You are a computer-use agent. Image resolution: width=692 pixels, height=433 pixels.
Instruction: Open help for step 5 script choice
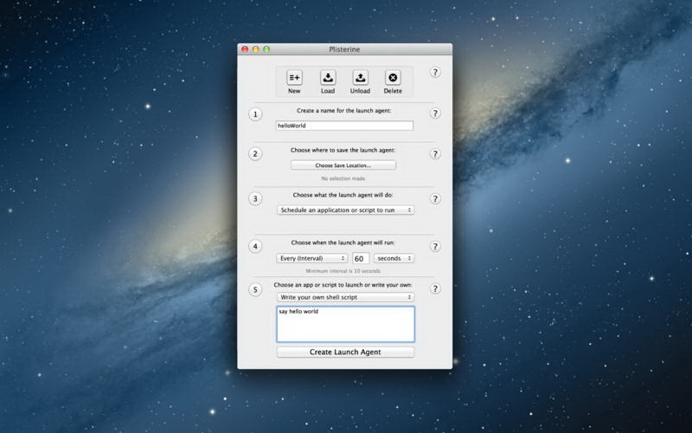435,288
